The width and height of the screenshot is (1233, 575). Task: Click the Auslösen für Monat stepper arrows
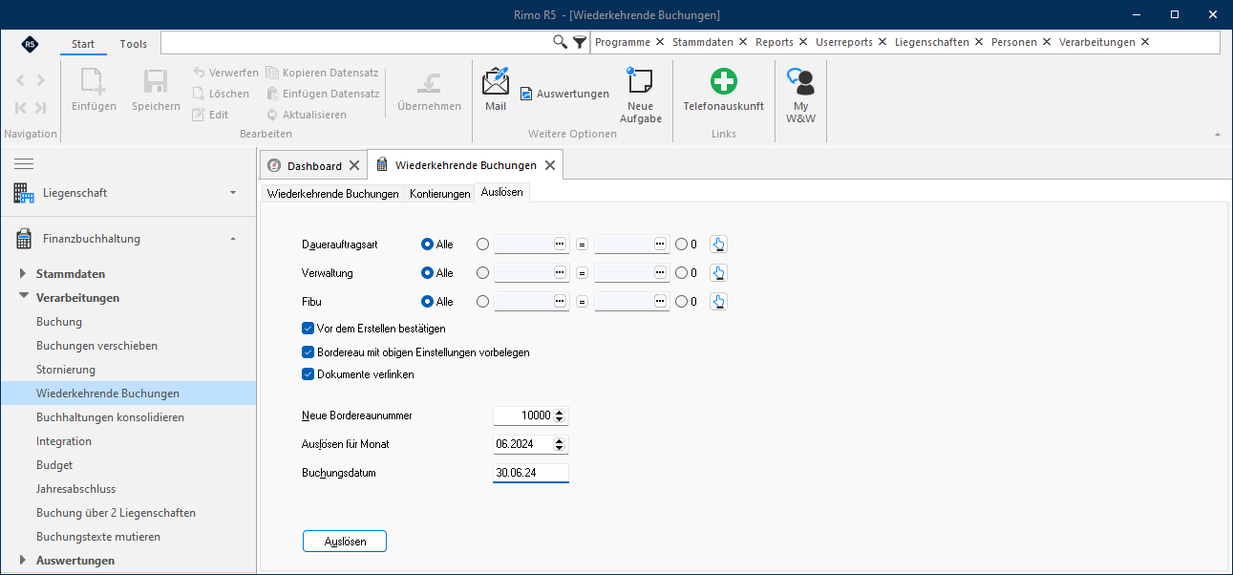[x=561, y=445]
